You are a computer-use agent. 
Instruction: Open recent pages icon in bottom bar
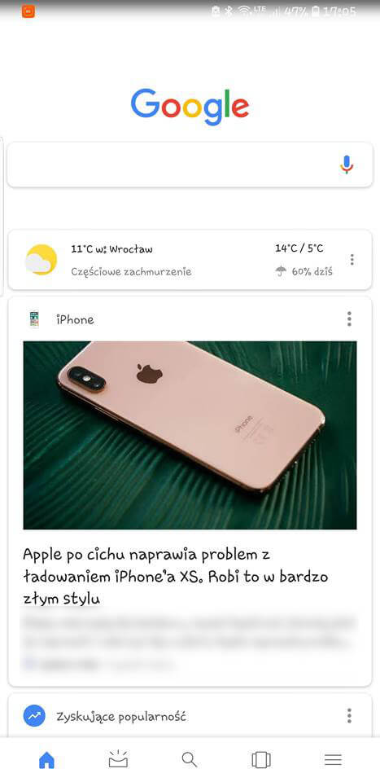point(261,760)
